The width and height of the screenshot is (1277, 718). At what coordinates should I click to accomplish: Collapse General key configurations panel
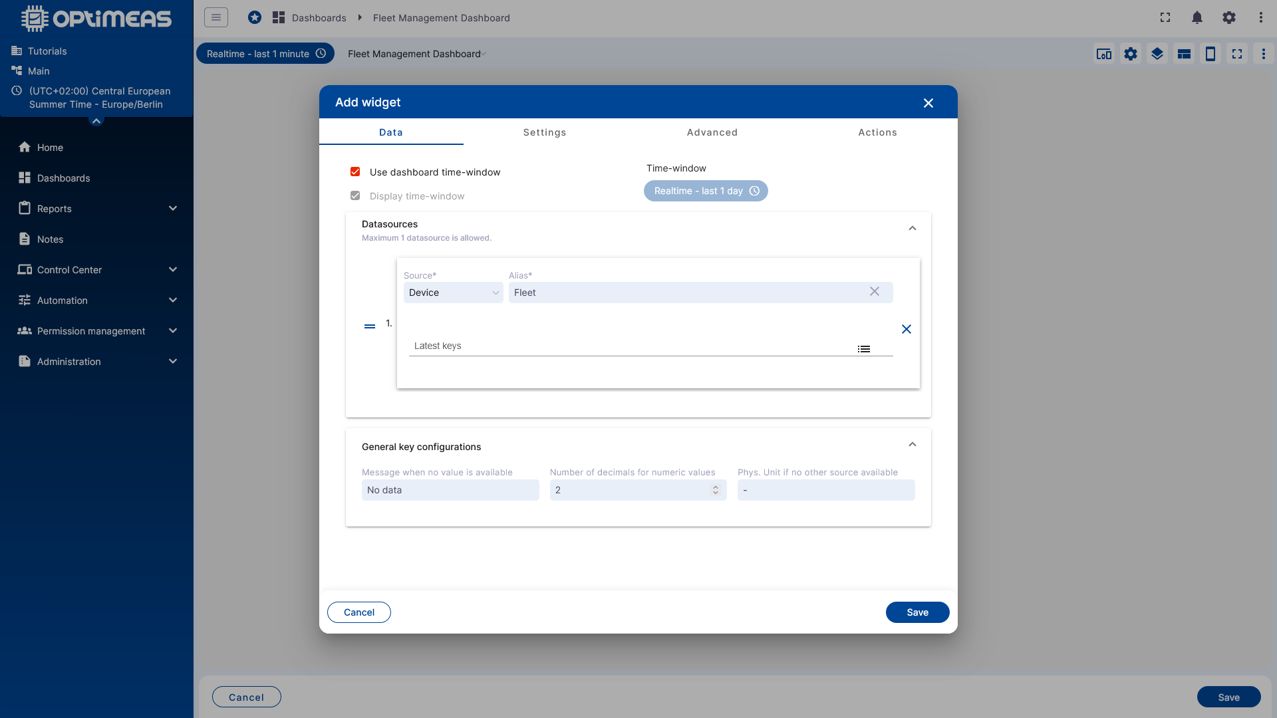pos(913,444)
